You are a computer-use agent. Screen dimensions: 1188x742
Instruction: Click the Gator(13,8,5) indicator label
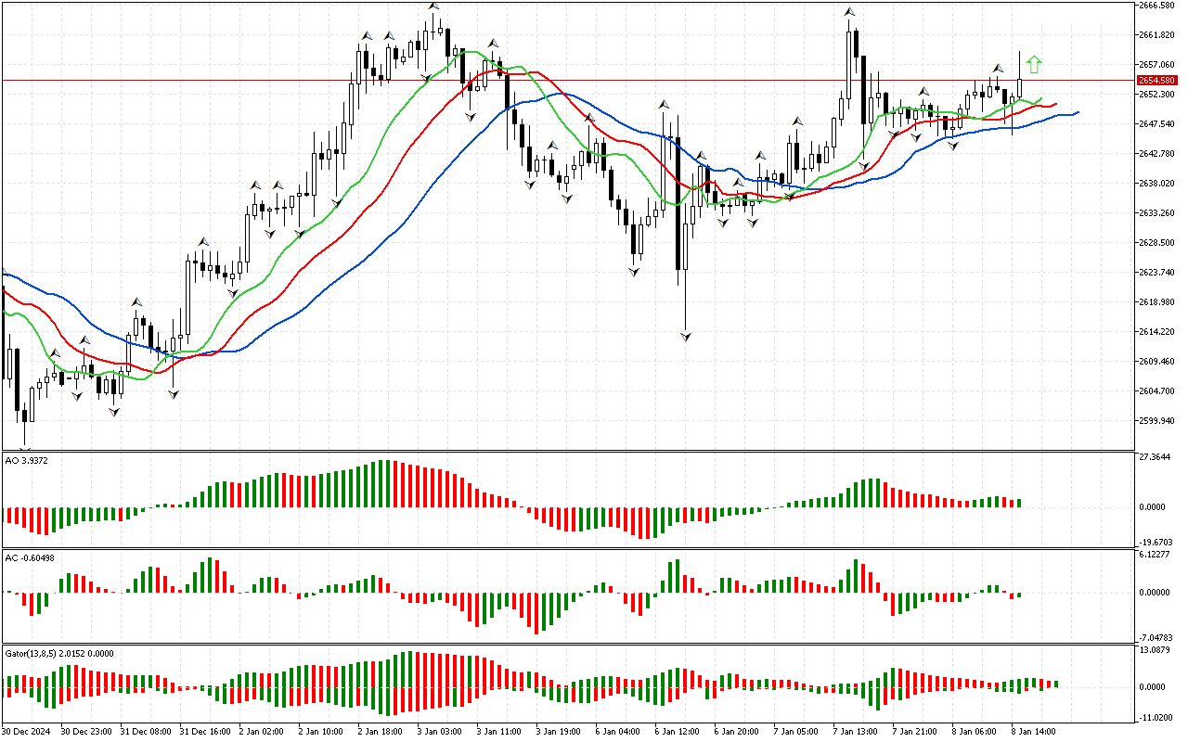coord(59,653)
